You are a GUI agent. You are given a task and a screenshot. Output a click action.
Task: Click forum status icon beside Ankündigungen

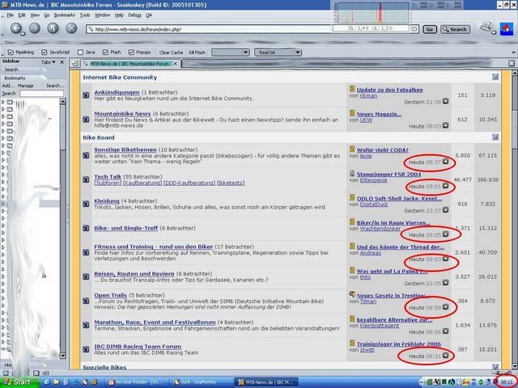(x=86, y=95)
